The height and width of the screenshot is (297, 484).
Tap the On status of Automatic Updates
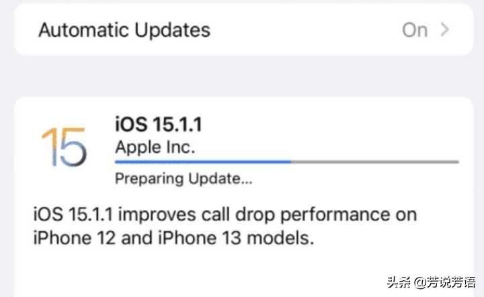415,30
